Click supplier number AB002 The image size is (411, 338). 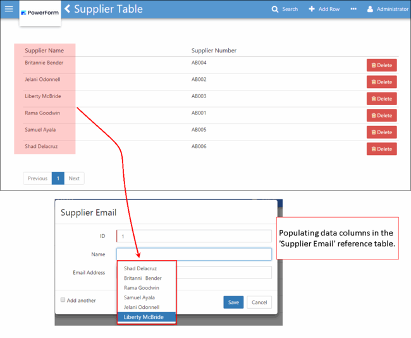[199, 79]
